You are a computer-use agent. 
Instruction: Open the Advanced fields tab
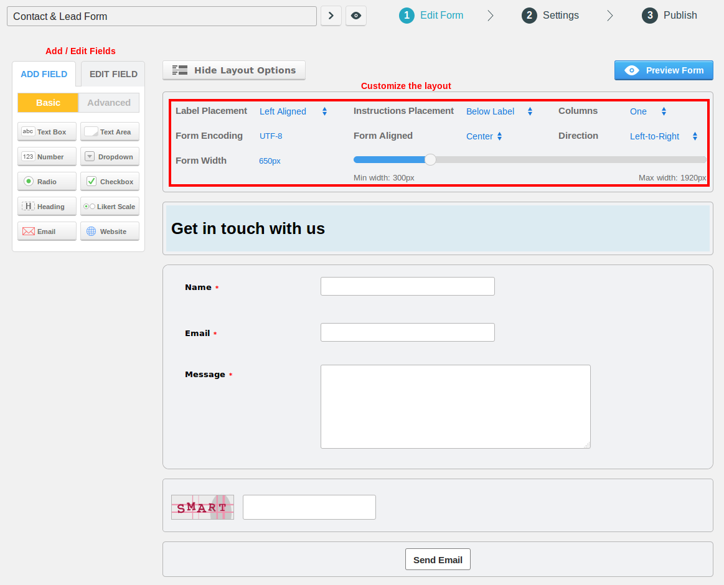coord(108,102)
